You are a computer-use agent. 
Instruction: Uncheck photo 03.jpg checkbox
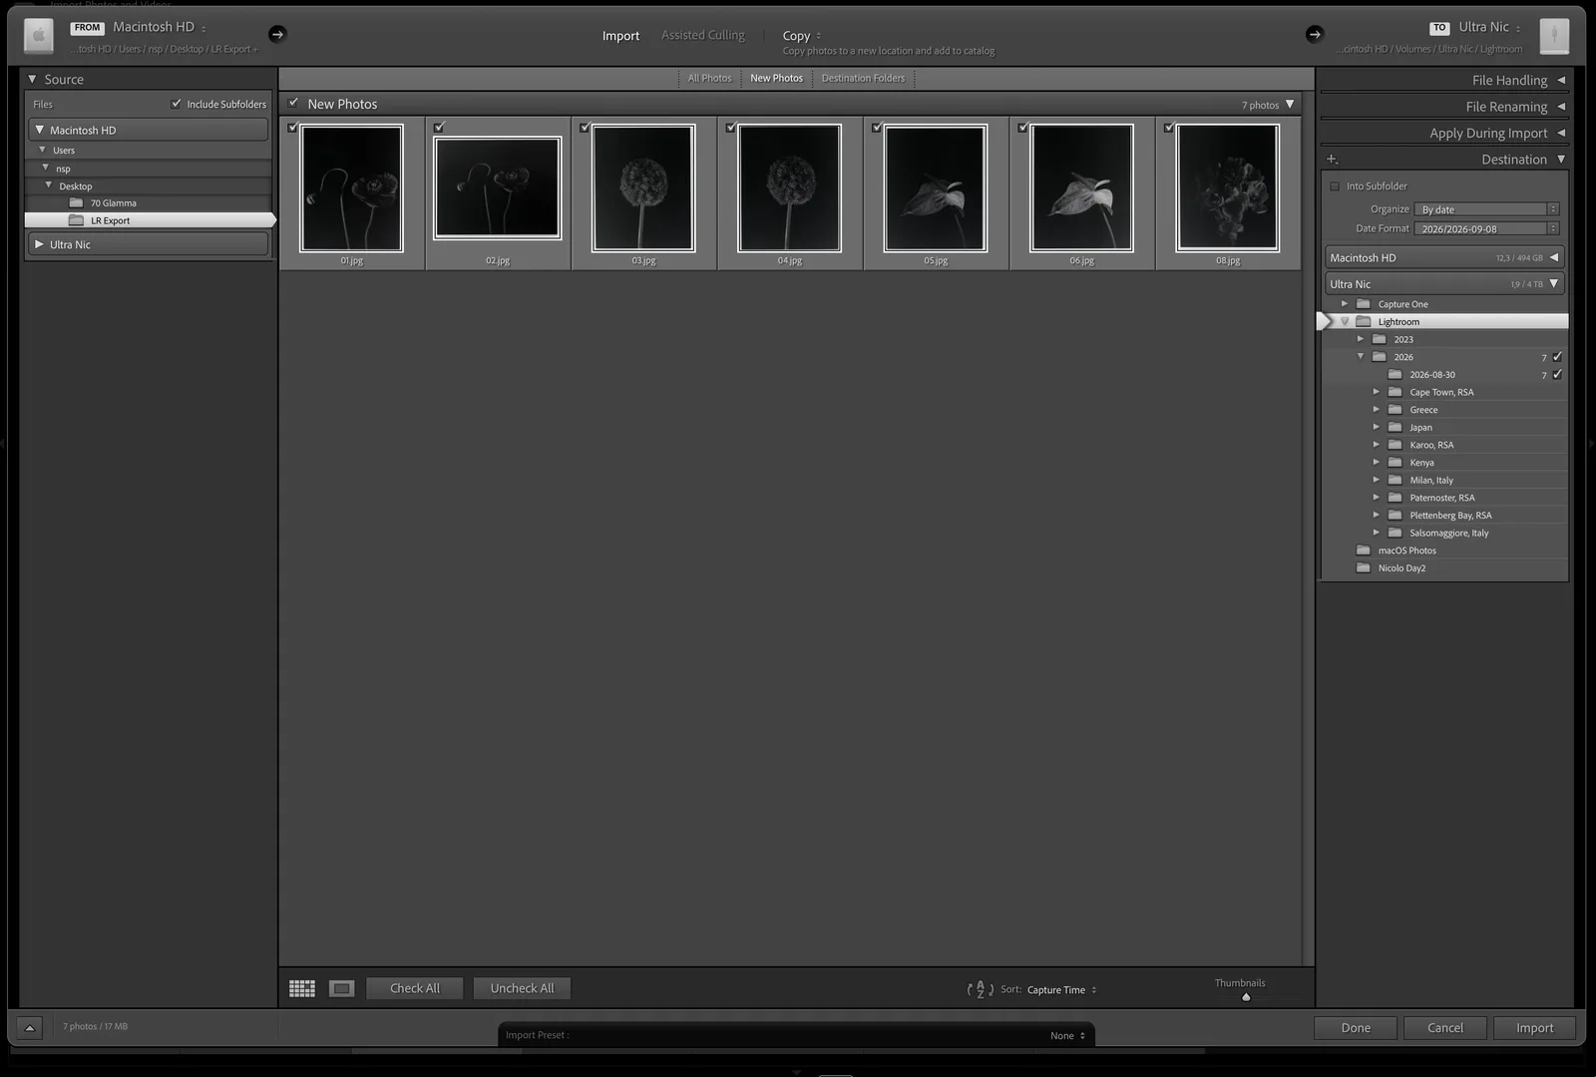[x=585, y=128]
